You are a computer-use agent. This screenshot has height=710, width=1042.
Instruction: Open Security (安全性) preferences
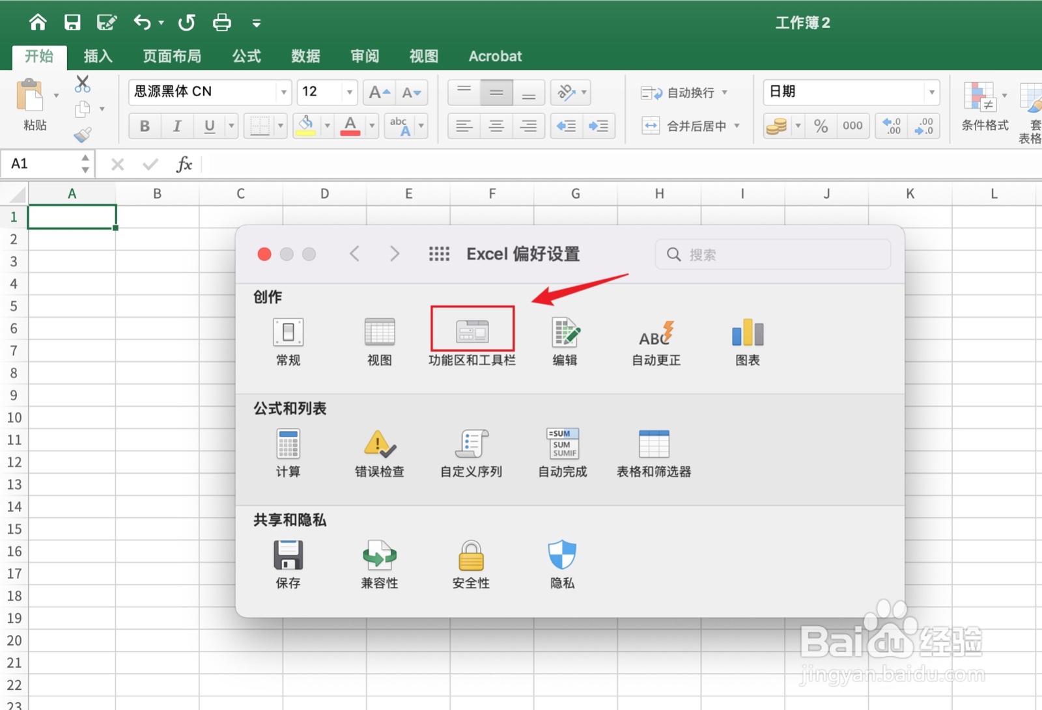[x=471, y=564]
